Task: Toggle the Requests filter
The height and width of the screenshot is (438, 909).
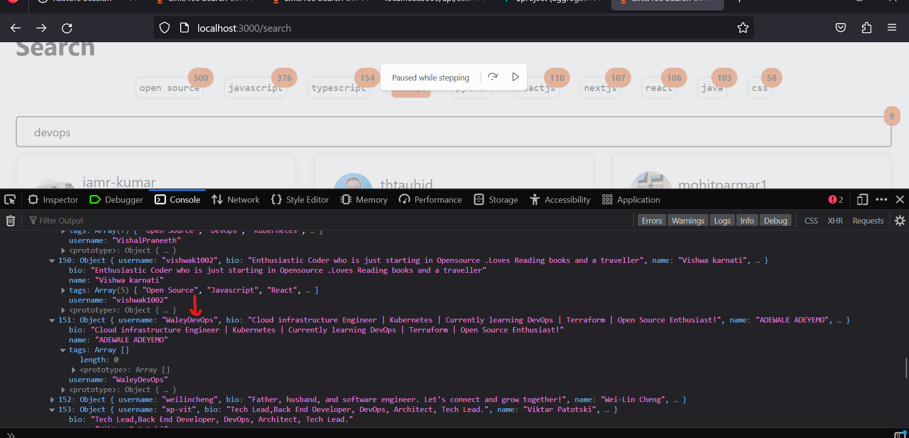Action: (x=868, y=221)
